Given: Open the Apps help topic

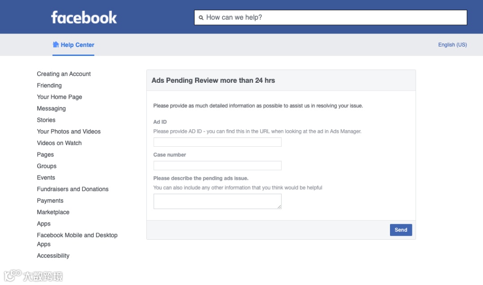Looking at the screenshot, I should click(44, 224).
